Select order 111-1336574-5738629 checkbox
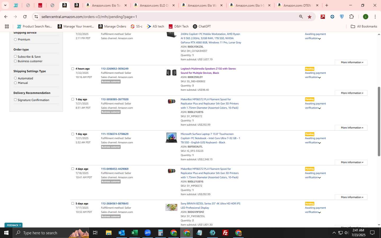 pyautogui.click(x=73, y=134)
